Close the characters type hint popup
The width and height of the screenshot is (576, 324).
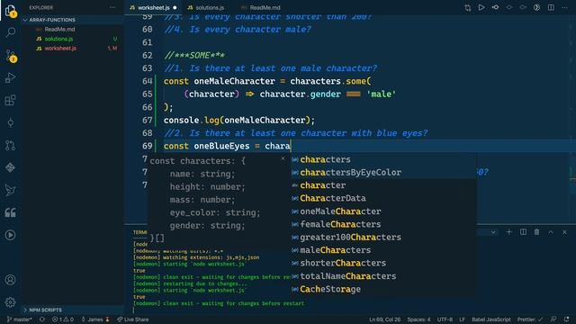click(x=283, y=158)
